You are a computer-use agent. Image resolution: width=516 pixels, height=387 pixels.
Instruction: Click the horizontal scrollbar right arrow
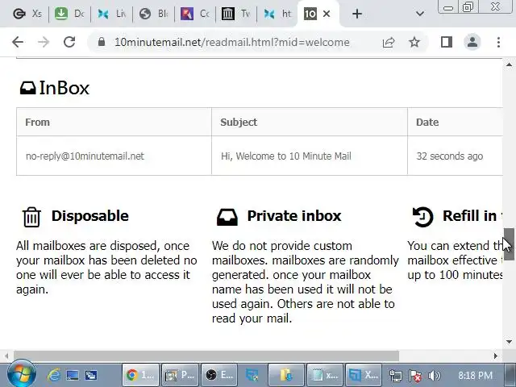(x=496, y=356)
